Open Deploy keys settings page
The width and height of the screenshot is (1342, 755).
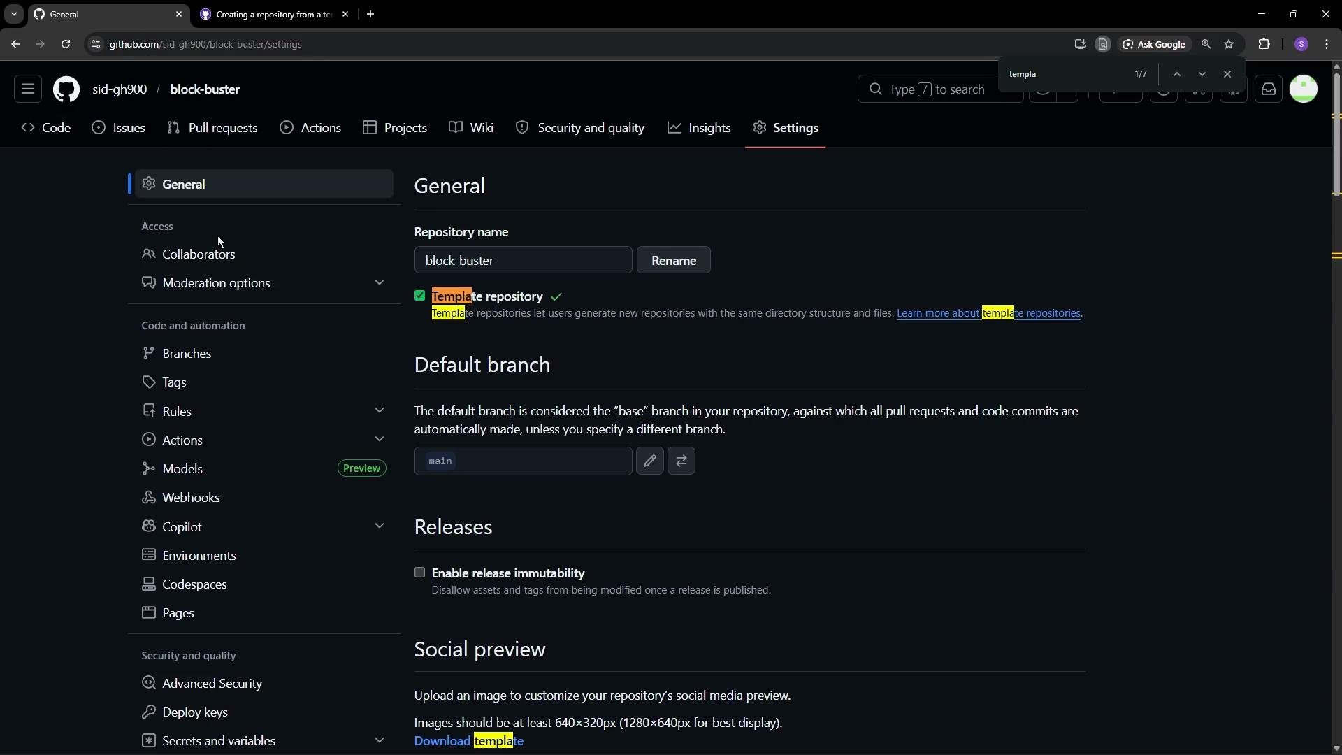click(264, 712)
